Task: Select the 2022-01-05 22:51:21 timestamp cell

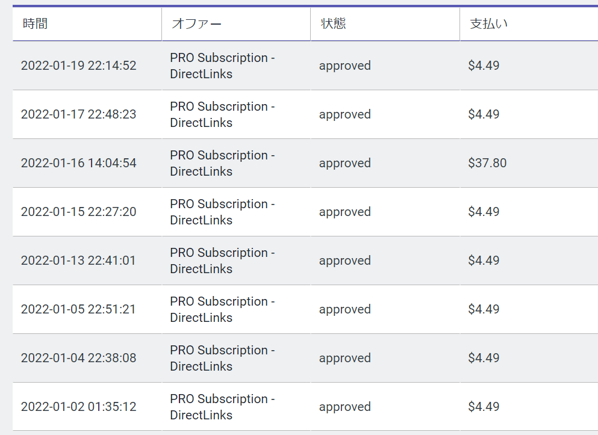Action: [x=78, y=309]
